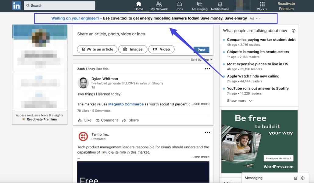Open the Sort by Top dropdown
Image resolution: width=314 pixels, height=183 pixels.
coord(206,60)
